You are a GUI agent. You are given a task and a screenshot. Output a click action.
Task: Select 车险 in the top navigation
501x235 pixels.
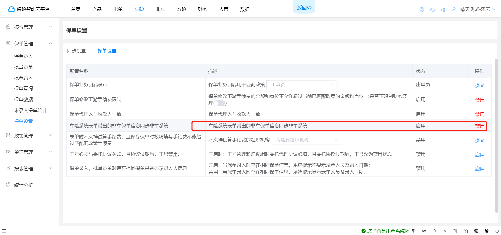click(x=139, y=9)
